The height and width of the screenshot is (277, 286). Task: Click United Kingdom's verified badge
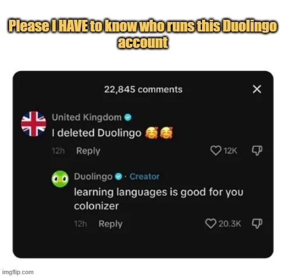128,118
